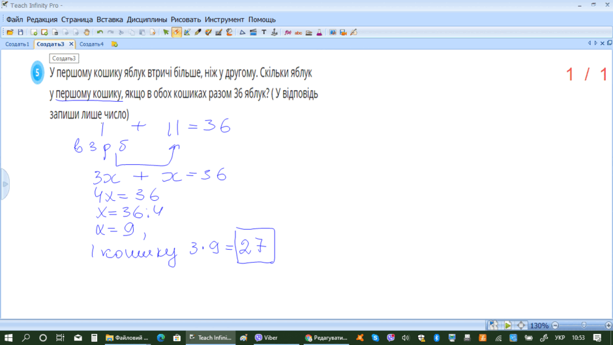The image size is (613, 345).
Task: Select the highlighted eraser tool
Action: pos(176,33)
